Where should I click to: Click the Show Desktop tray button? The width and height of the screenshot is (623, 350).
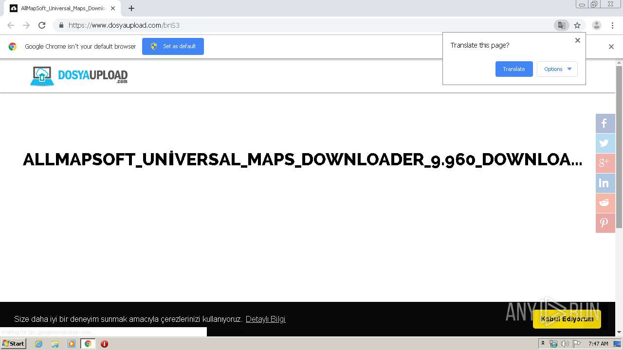(618, 344)
